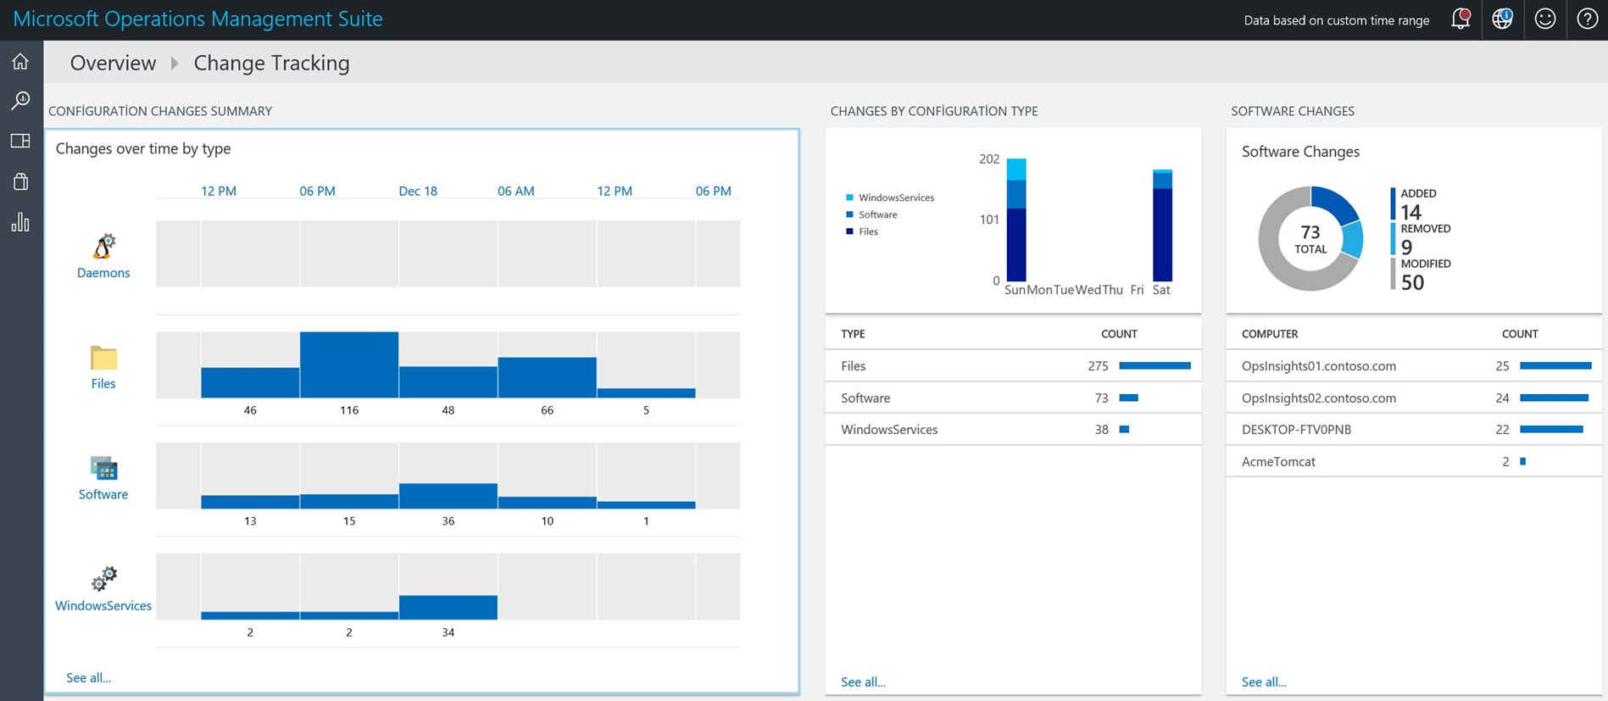The height and width of the screenshot is (701, 1608).
Task: Open notifications bell icon
Action: pos(1461,19)
